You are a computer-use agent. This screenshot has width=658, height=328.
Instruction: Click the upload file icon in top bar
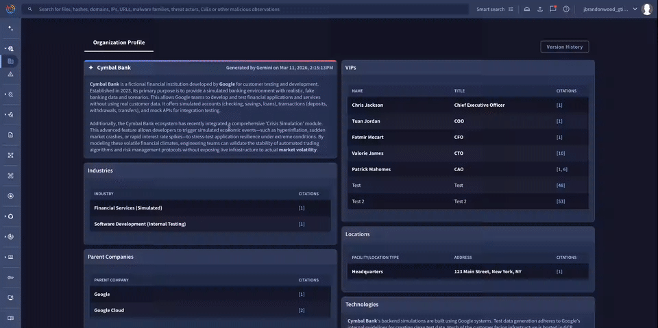539,10
